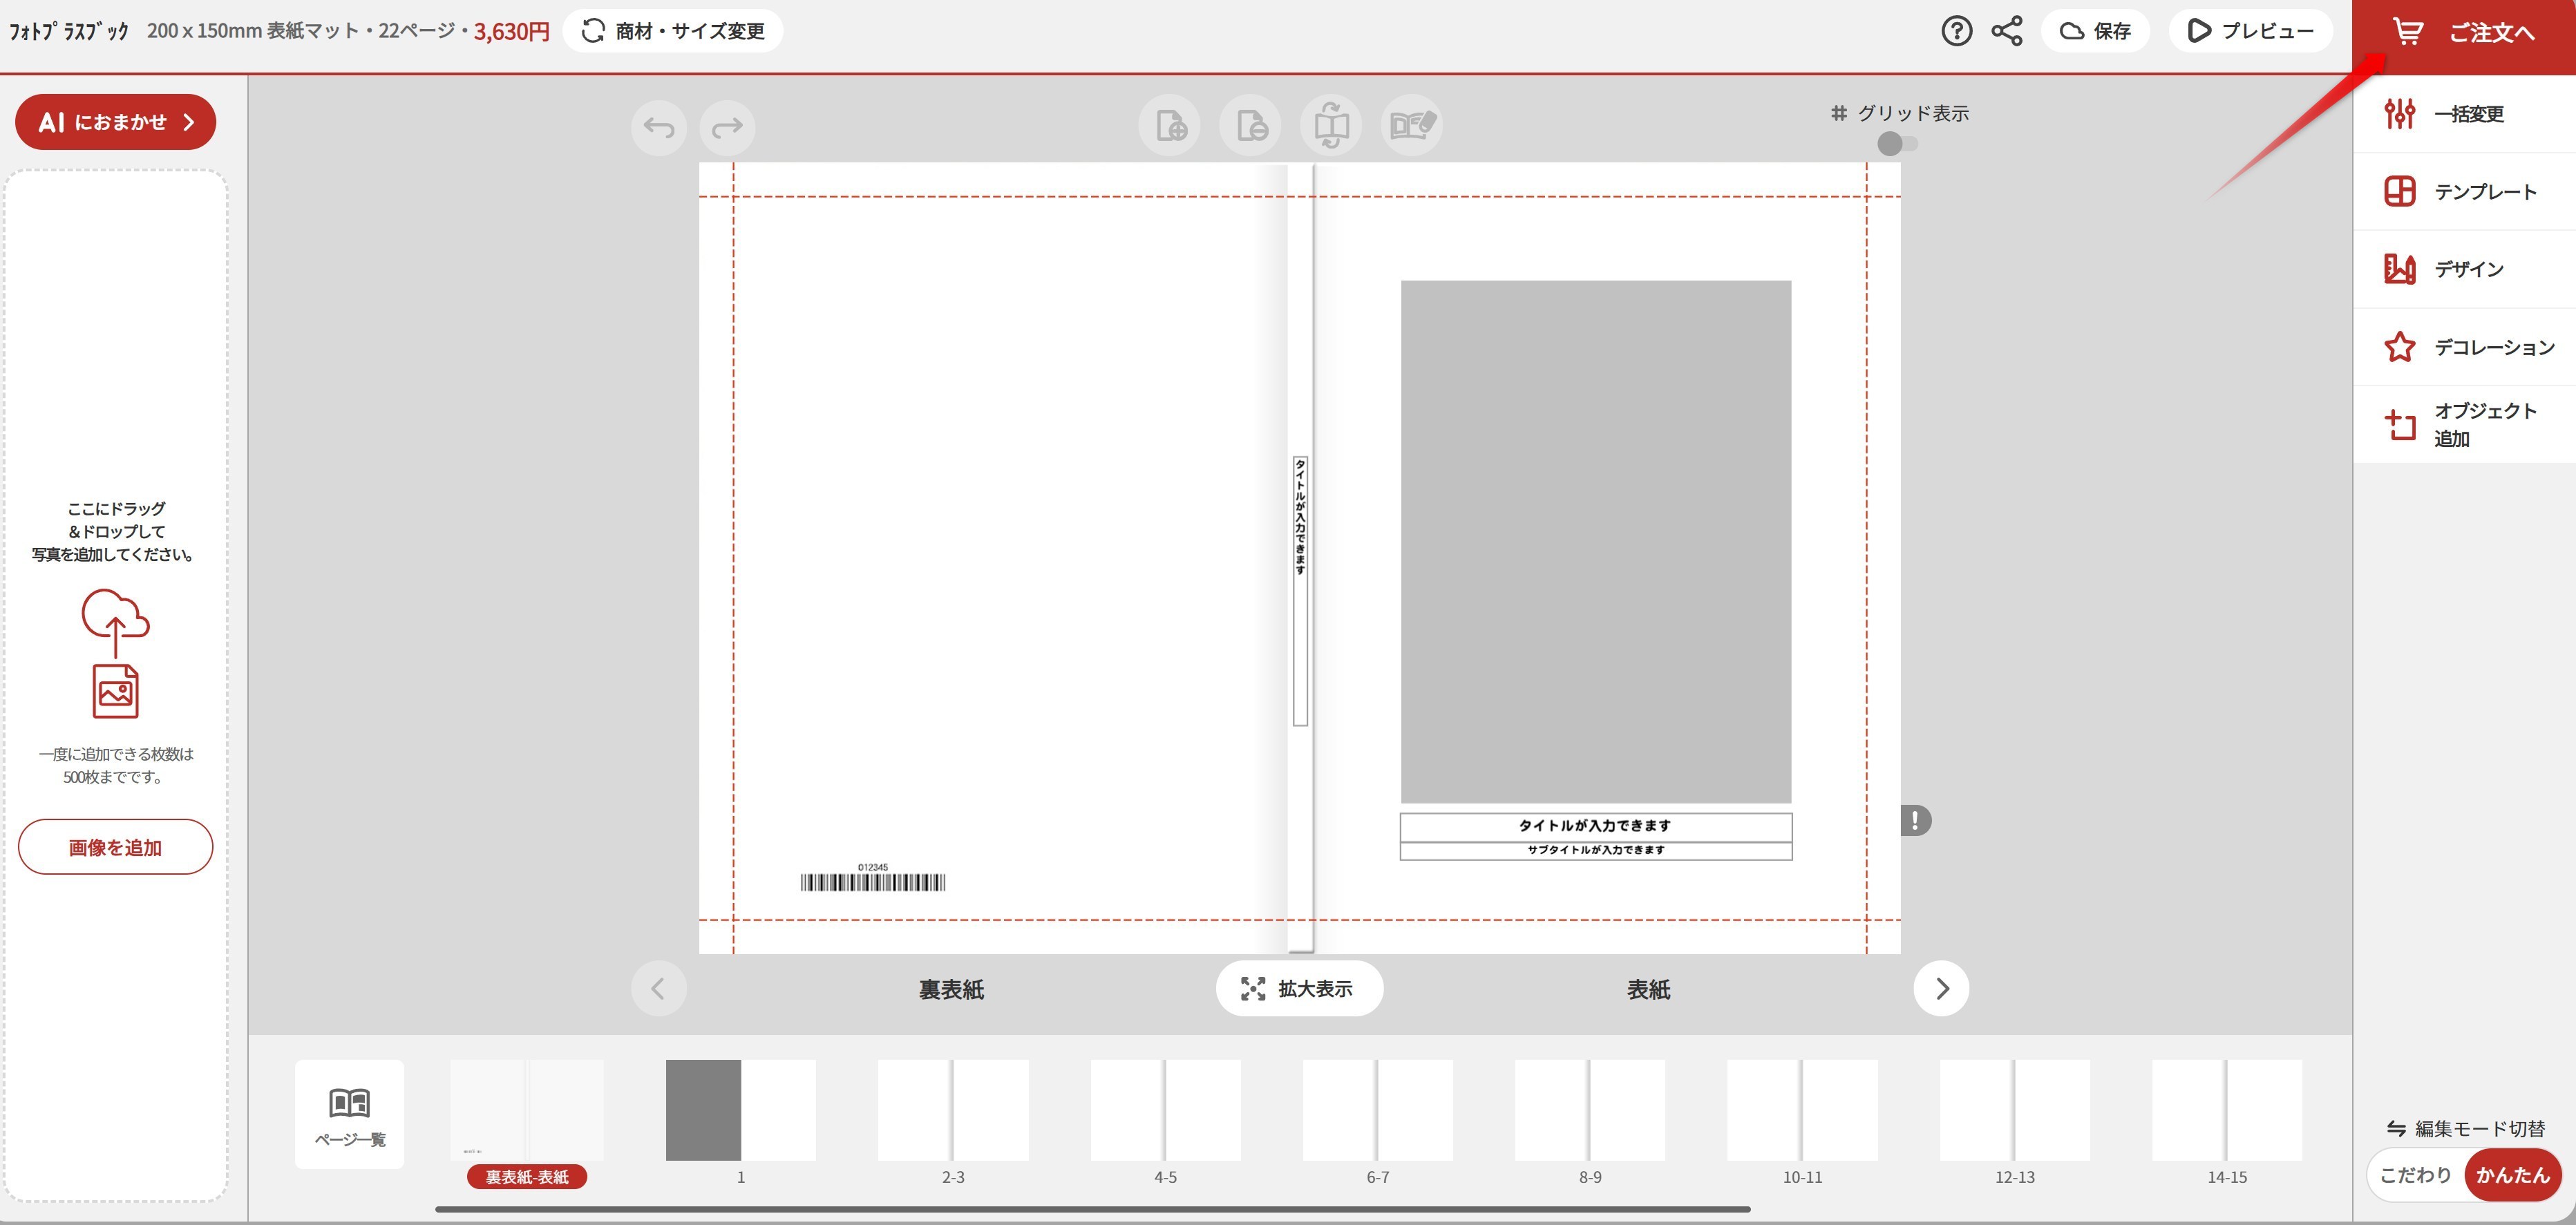Click the 一括変更 sliders icon
The image size is (2576, 1225).
pos(2399,114)
